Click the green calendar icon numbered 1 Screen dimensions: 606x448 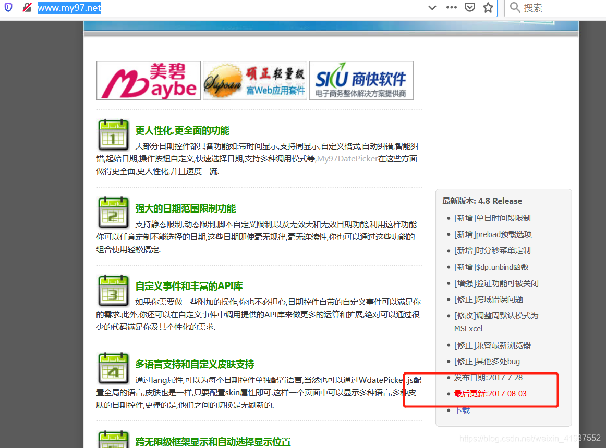point(113,135)
